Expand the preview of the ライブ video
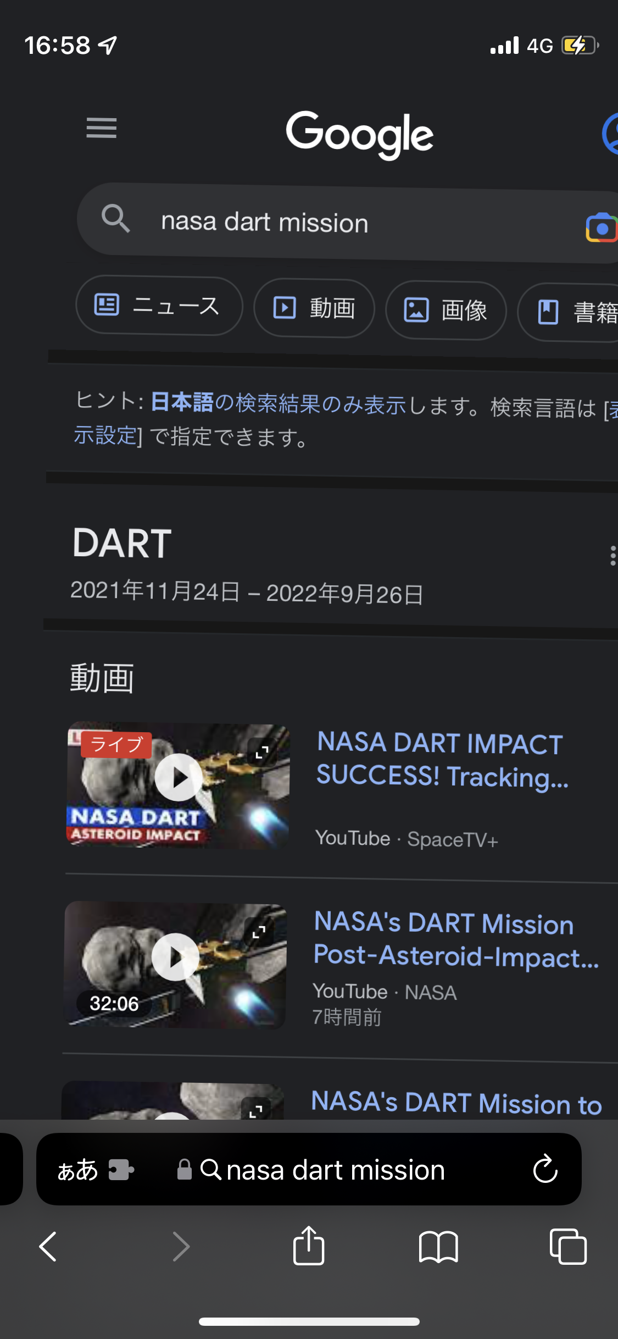This screenshot has height=1339, width=618. (262, 752)
